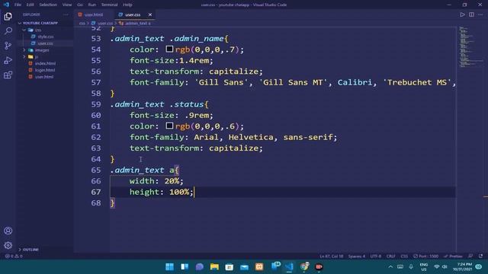Change indentation via Spaces: 4
The width and height of the screenshot is (488, 274).
357,256
